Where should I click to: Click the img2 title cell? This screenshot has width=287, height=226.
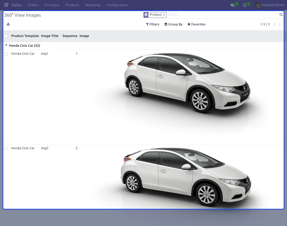click(x=45, y=148)
